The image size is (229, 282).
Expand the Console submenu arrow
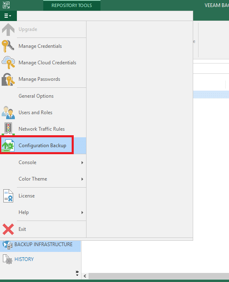pos(82,162)
